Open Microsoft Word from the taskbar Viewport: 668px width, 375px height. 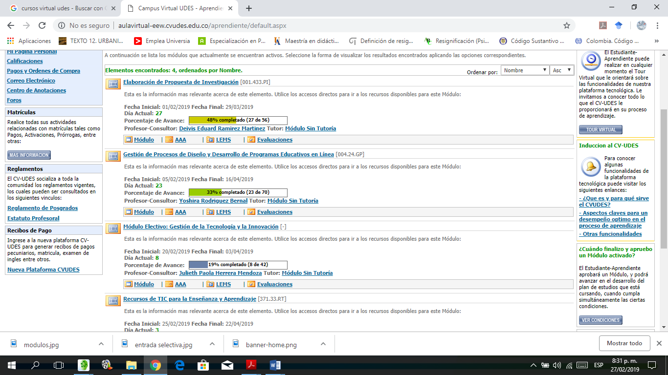[x=275, y=365]
